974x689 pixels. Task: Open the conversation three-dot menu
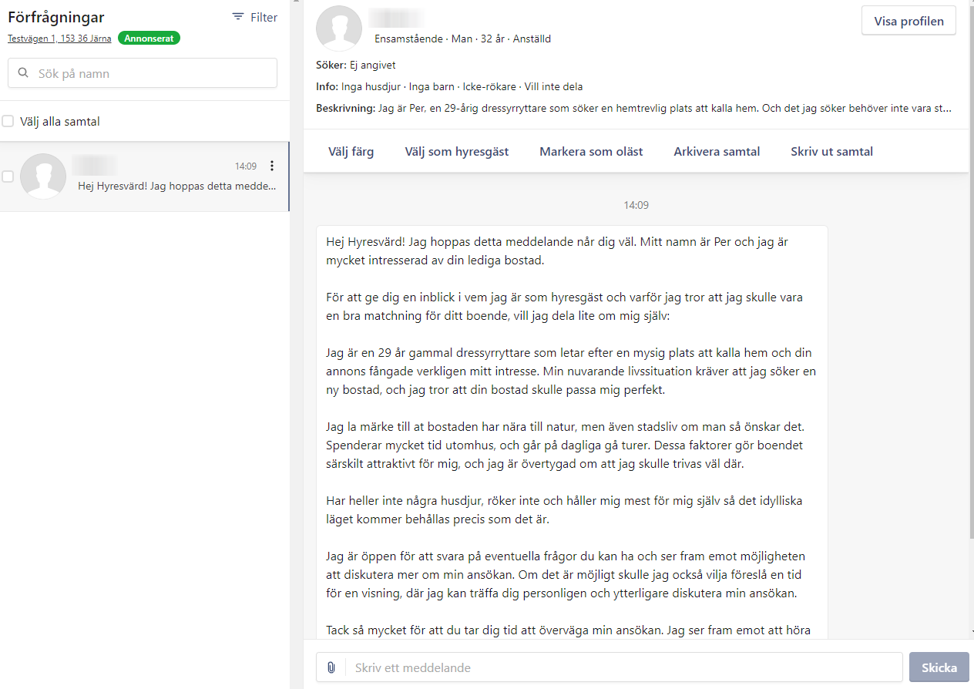click(x=271, y=166)
